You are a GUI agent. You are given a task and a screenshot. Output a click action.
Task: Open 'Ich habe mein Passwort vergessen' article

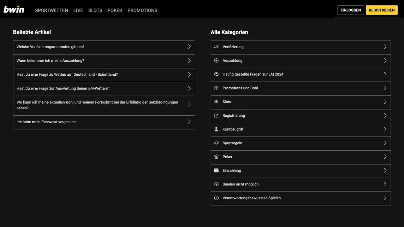pos(104,122)
